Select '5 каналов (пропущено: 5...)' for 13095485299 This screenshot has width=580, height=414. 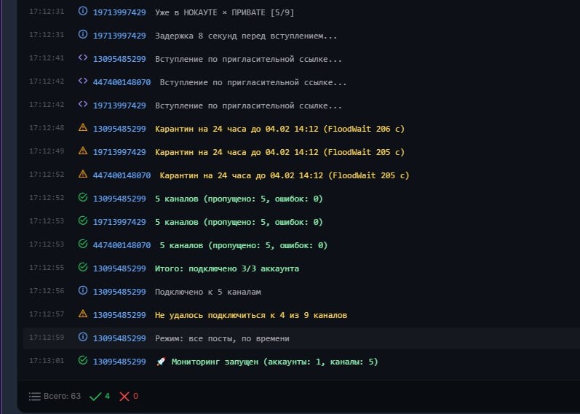tap(239, 199)
